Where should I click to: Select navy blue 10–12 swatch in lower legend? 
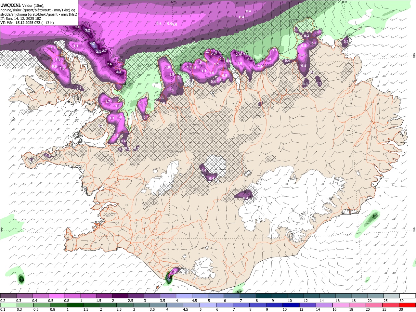click(291, 305)
